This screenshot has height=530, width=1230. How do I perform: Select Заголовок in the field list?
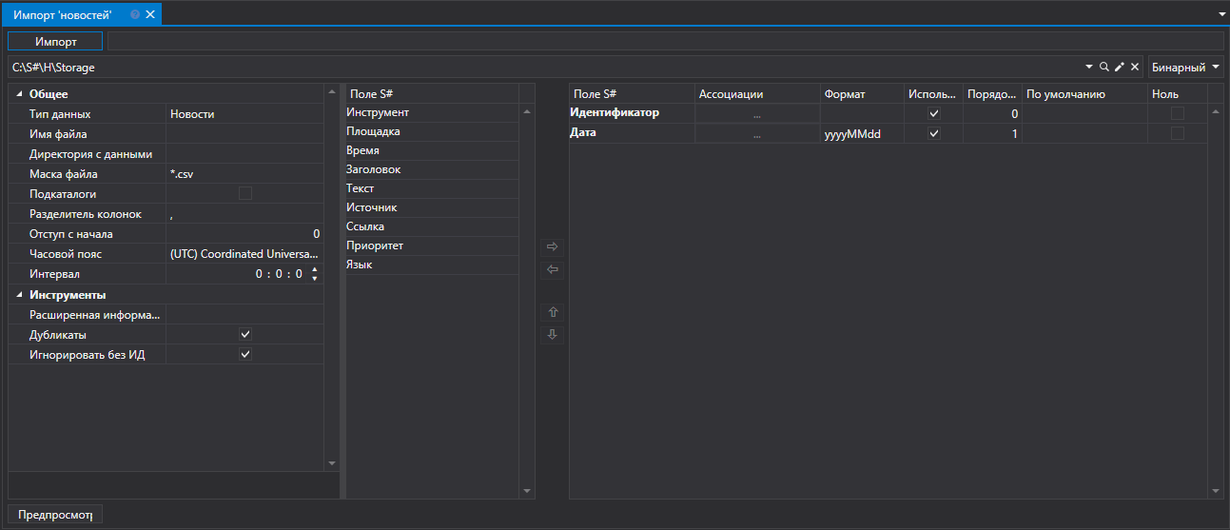(431, 169)
